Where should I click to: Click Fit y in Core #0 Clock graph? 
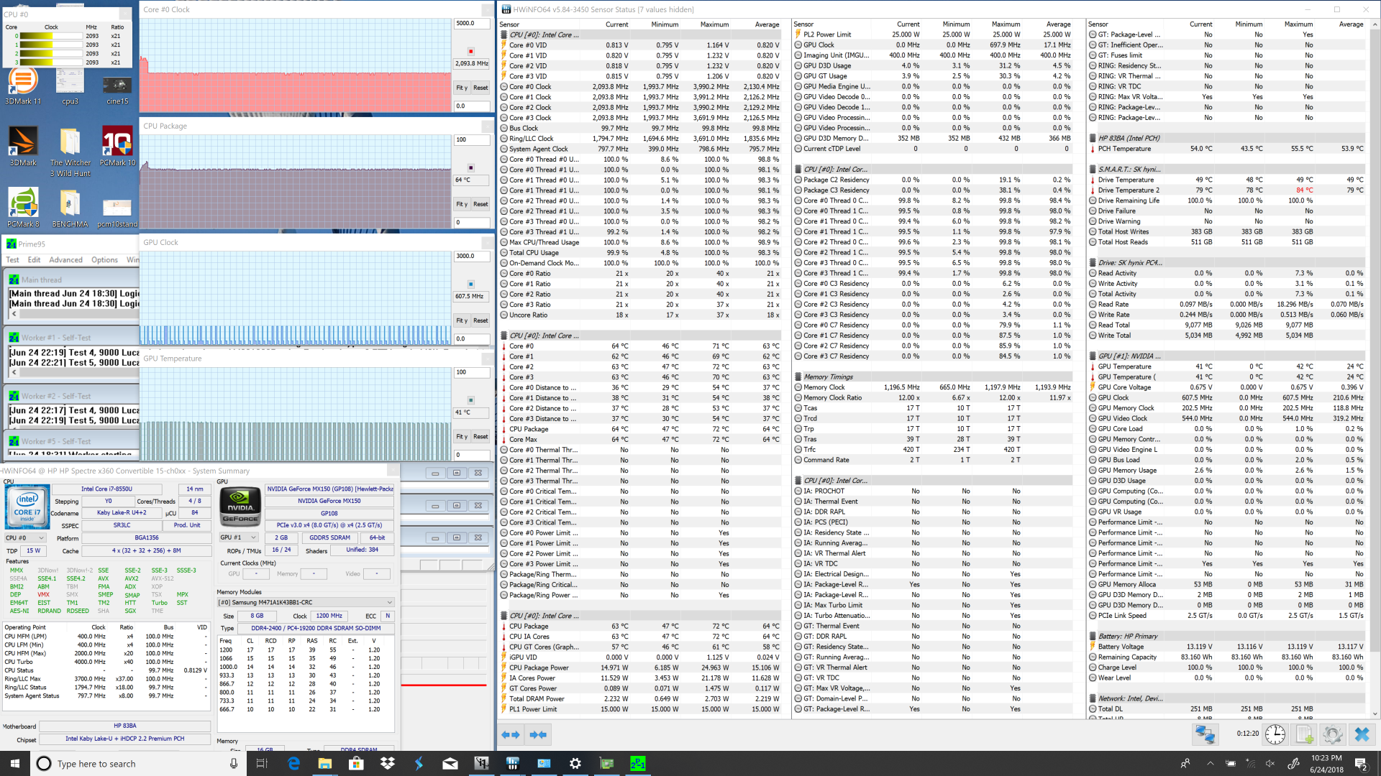coord(462,88)
